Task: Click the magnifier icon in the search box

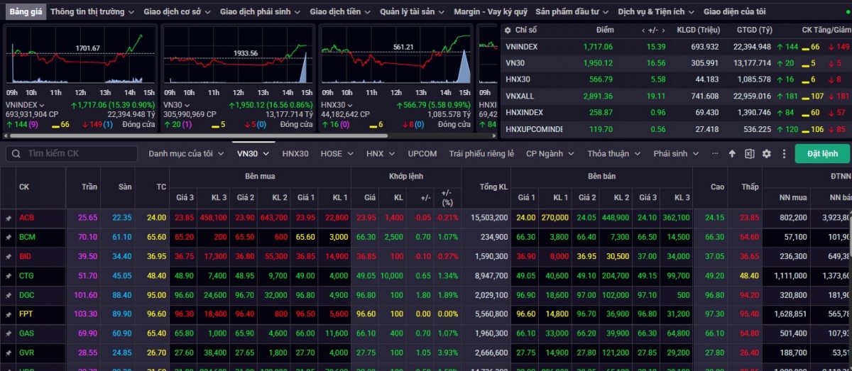Action: click(15, 154)
